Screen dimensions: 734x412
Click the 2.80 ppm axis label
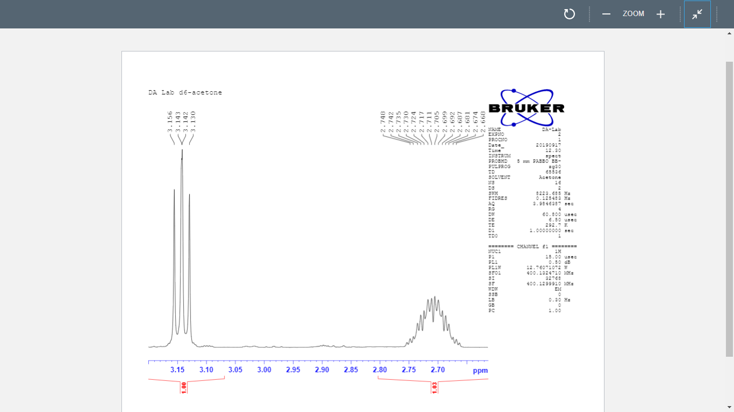click(380, 370)
